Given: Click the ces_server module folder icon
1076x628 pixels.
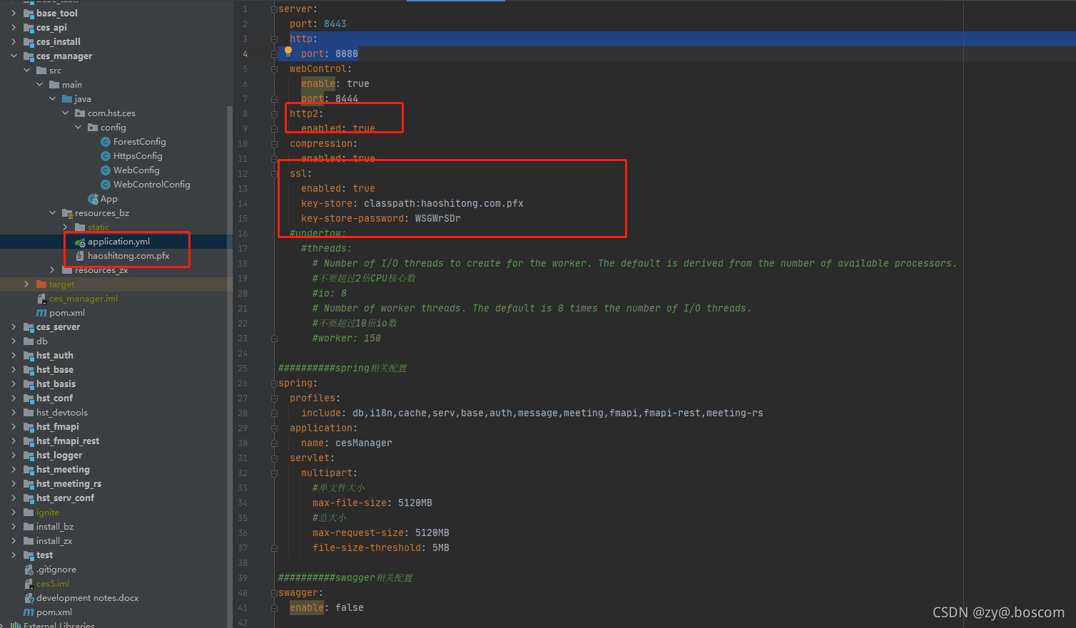Looking at the screenshot, I should (x=29, y=327).
